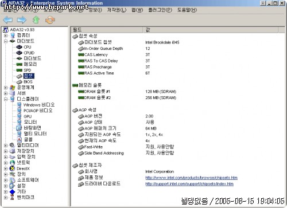
Task: Expand the 장치 tree branch
Action: pyautogui.click(x=6, y=174)
